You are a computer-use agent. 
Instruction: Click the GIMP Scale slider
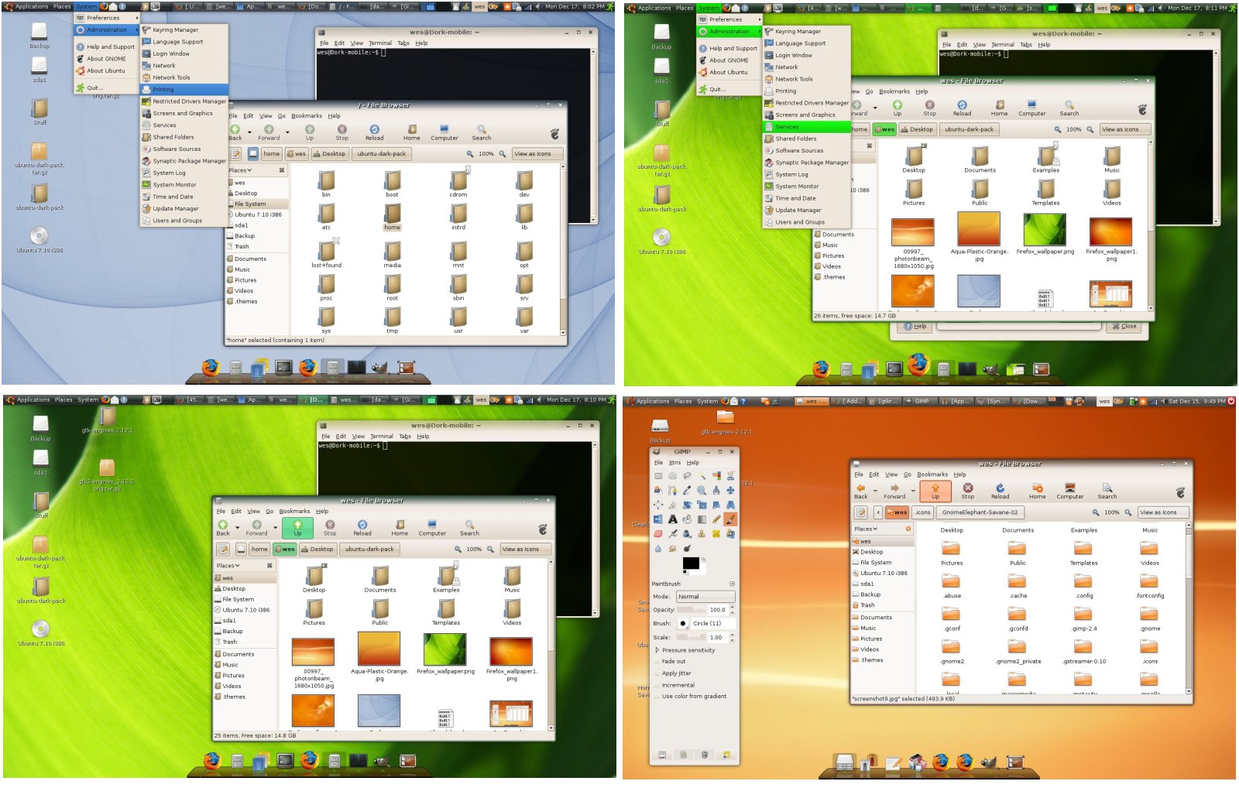point(691,637)
